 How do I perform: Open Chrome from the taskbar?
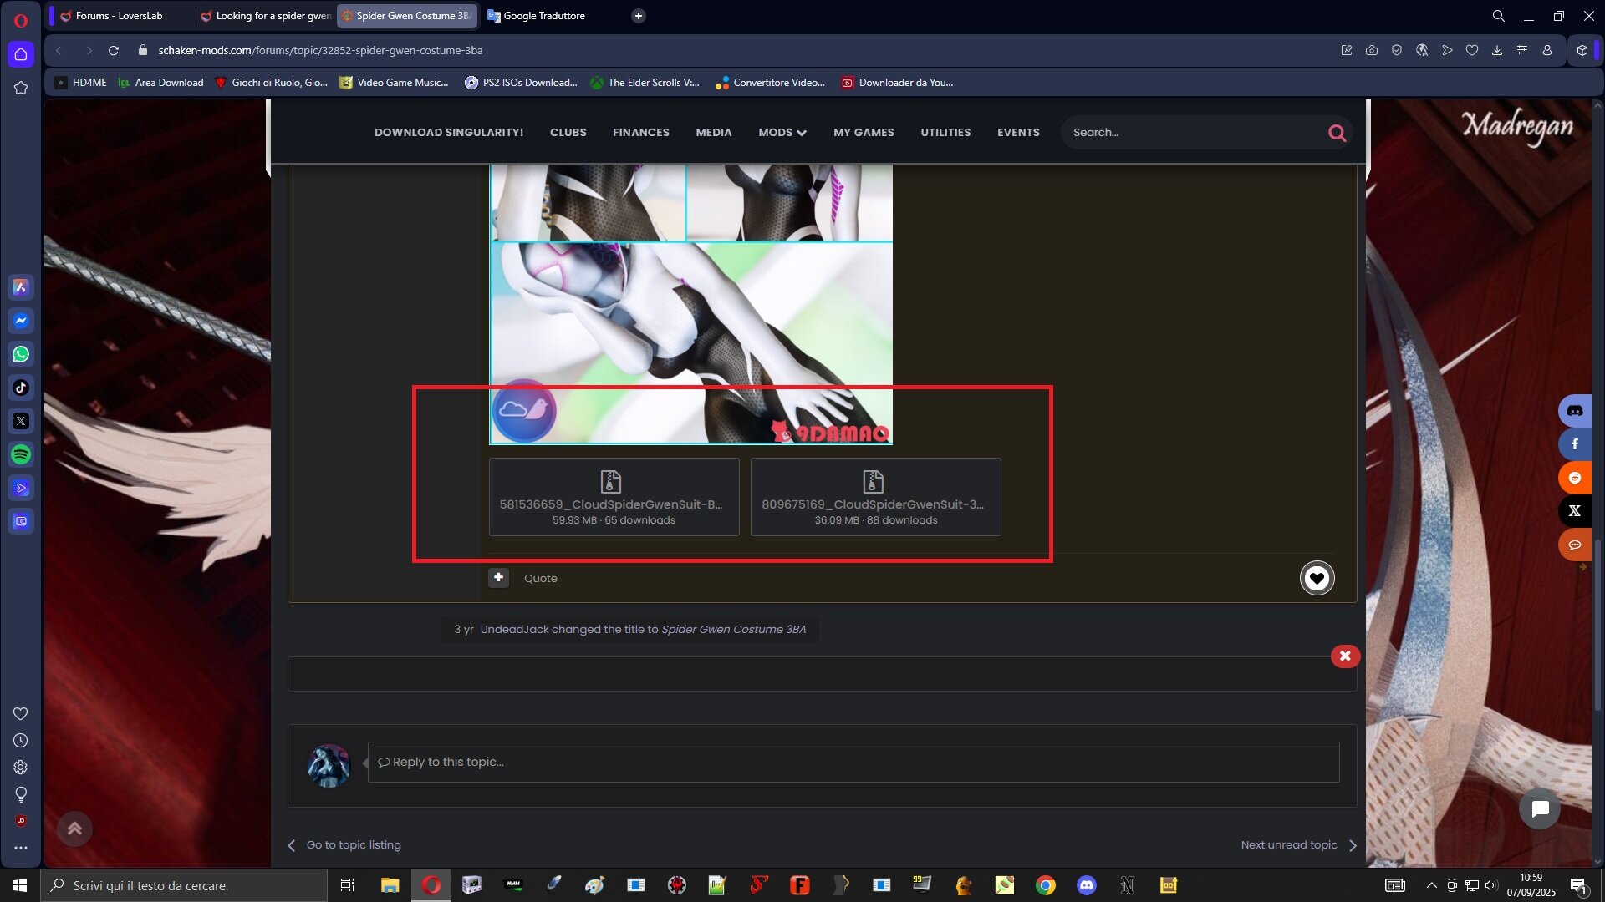coord(1046,885)
